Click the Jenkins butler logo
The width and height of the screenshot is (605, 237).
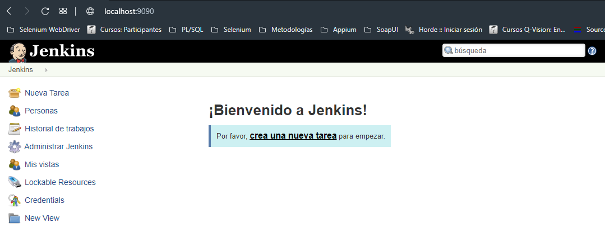18,52
